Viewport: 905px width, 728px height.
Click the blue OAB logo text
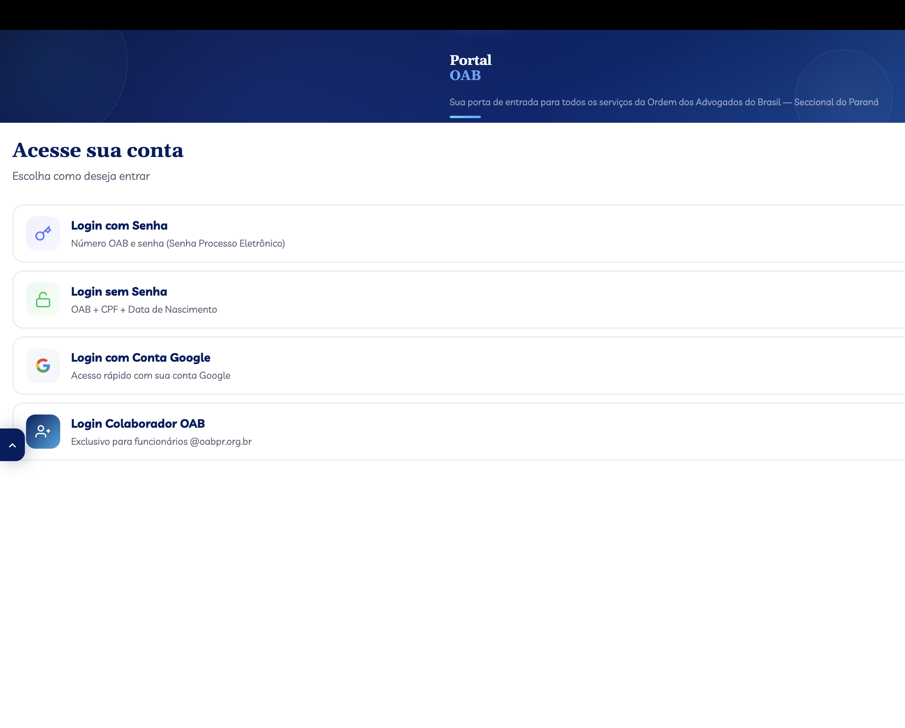465,76
